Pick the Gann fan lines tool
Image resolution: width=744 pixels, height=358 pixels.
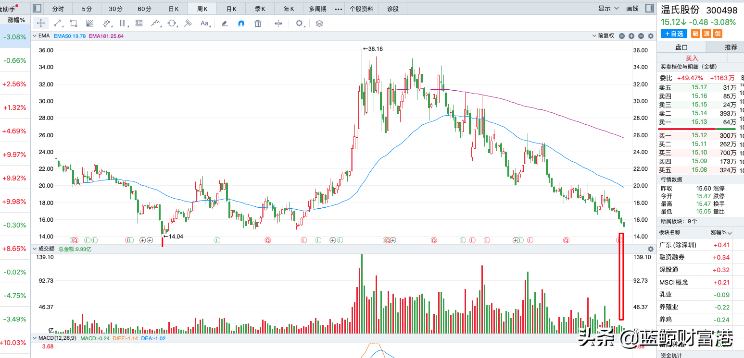[90, 23]
